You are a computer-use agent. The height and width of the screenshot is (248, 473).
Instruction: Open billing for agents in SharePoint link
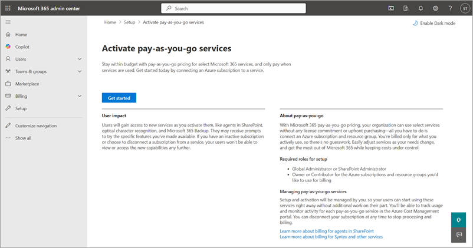click(326, 231)
